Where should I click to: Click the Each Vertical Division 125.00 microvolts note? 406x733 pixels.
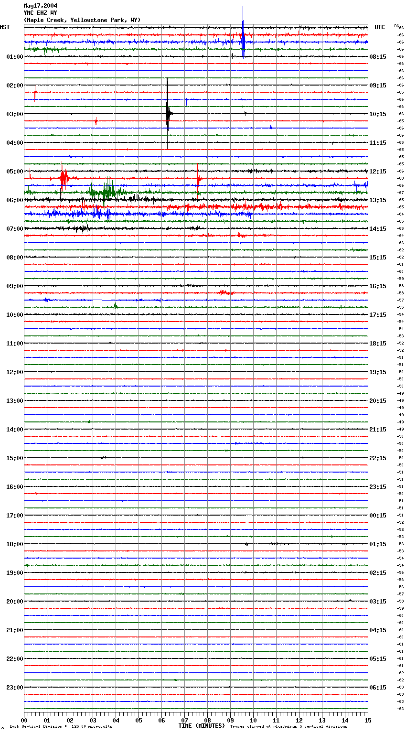[x=61, y=726]
